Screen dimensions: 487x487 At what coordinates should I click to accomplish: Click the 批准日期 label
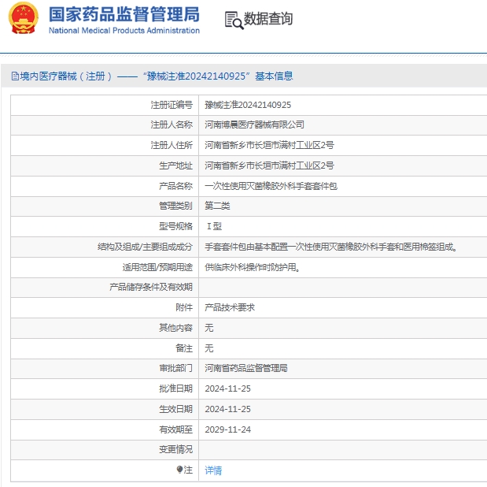point(175,388)
